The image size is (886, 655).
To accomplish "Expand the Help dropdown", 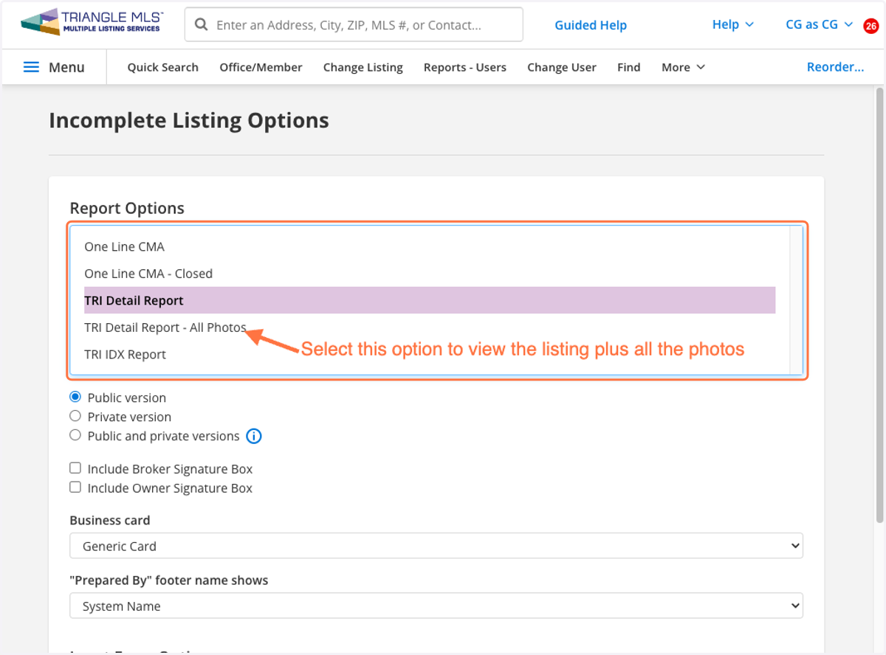I will pos(732,24).
